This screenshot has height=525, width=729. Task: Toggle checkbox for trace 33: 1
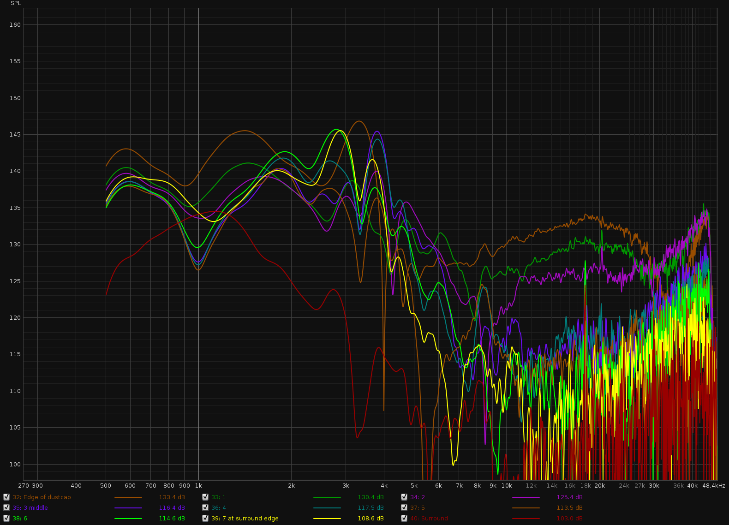click(x=205, y=497)
